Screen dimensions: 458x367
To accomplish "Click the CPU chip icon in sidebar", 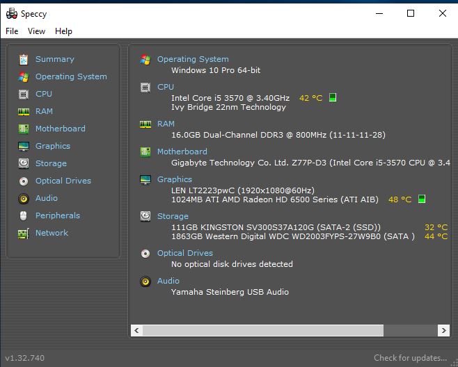I will click(x=24, y=95).
